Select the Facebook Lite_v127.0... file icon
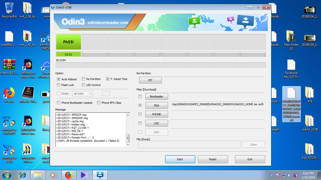The width and height of the screenshot is (321, 180). click(291, 69)
